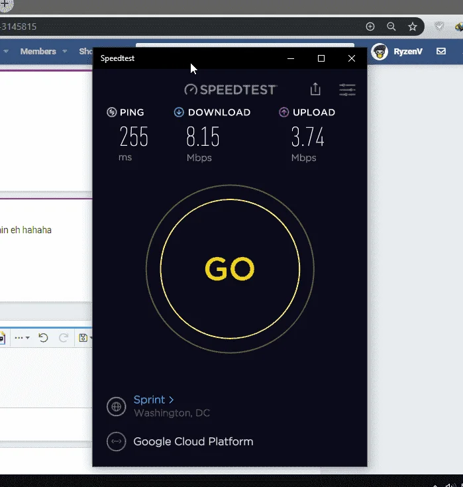Bookmark page with star icon
463x487 pixels.
[413, 27]
